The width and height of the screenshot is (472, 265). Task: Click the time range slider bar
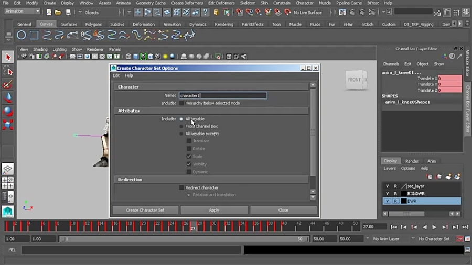(x=183, y=239)
